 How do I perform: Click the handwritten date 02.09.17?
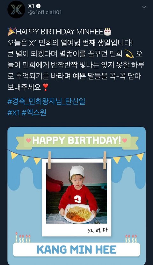point(98,230)
